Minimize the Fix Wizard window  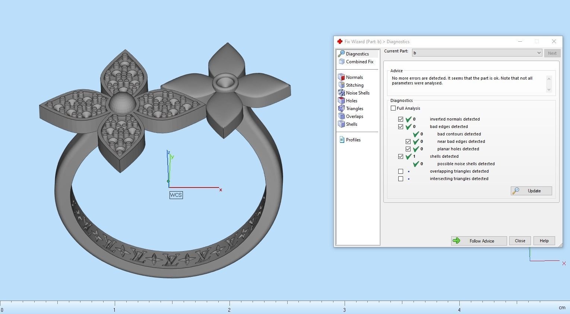pos(520,41)
